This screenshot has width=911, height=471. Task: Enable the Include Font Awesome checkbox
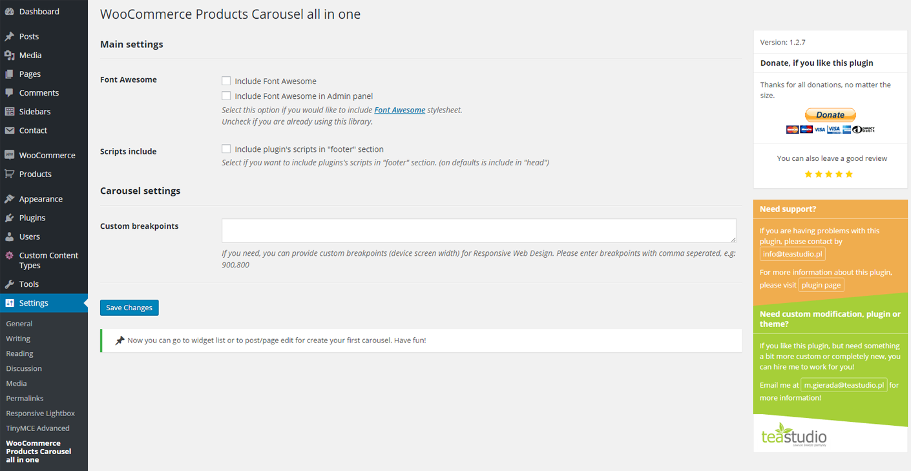coord(226,81)
